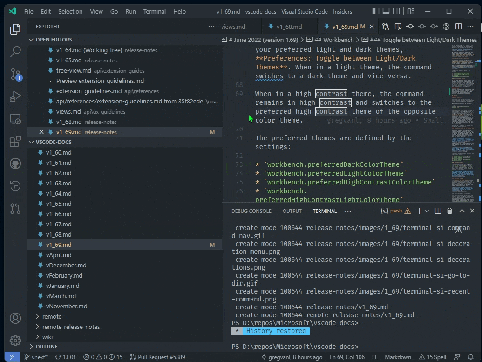Screen dimensions: 482x362
Task: Open markdown preview to the side
Action: [398, 27]
